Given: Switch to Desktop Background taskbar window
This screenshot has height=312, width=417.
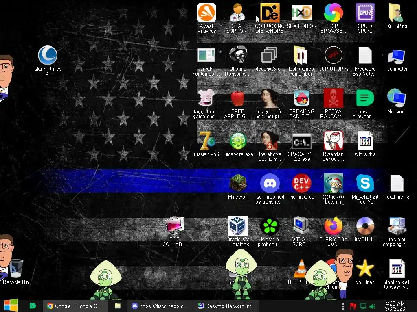Looking at the screenshot, I should click(225, 306).
